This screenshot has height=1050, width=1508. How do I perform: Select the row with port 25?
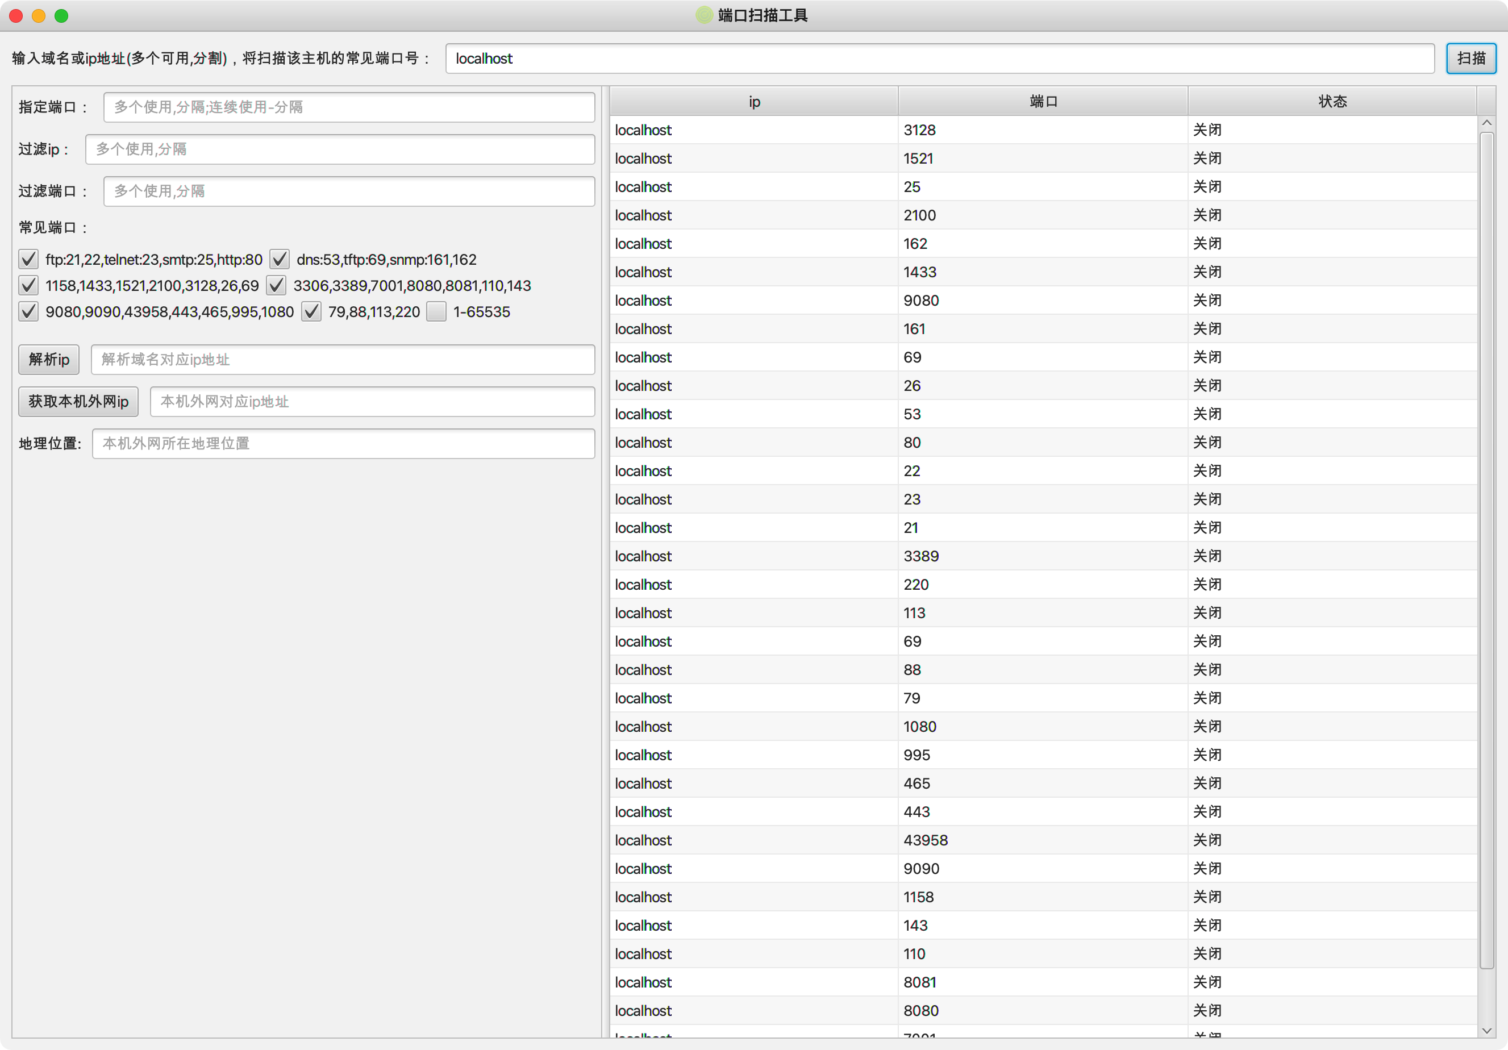(1043, 186)
